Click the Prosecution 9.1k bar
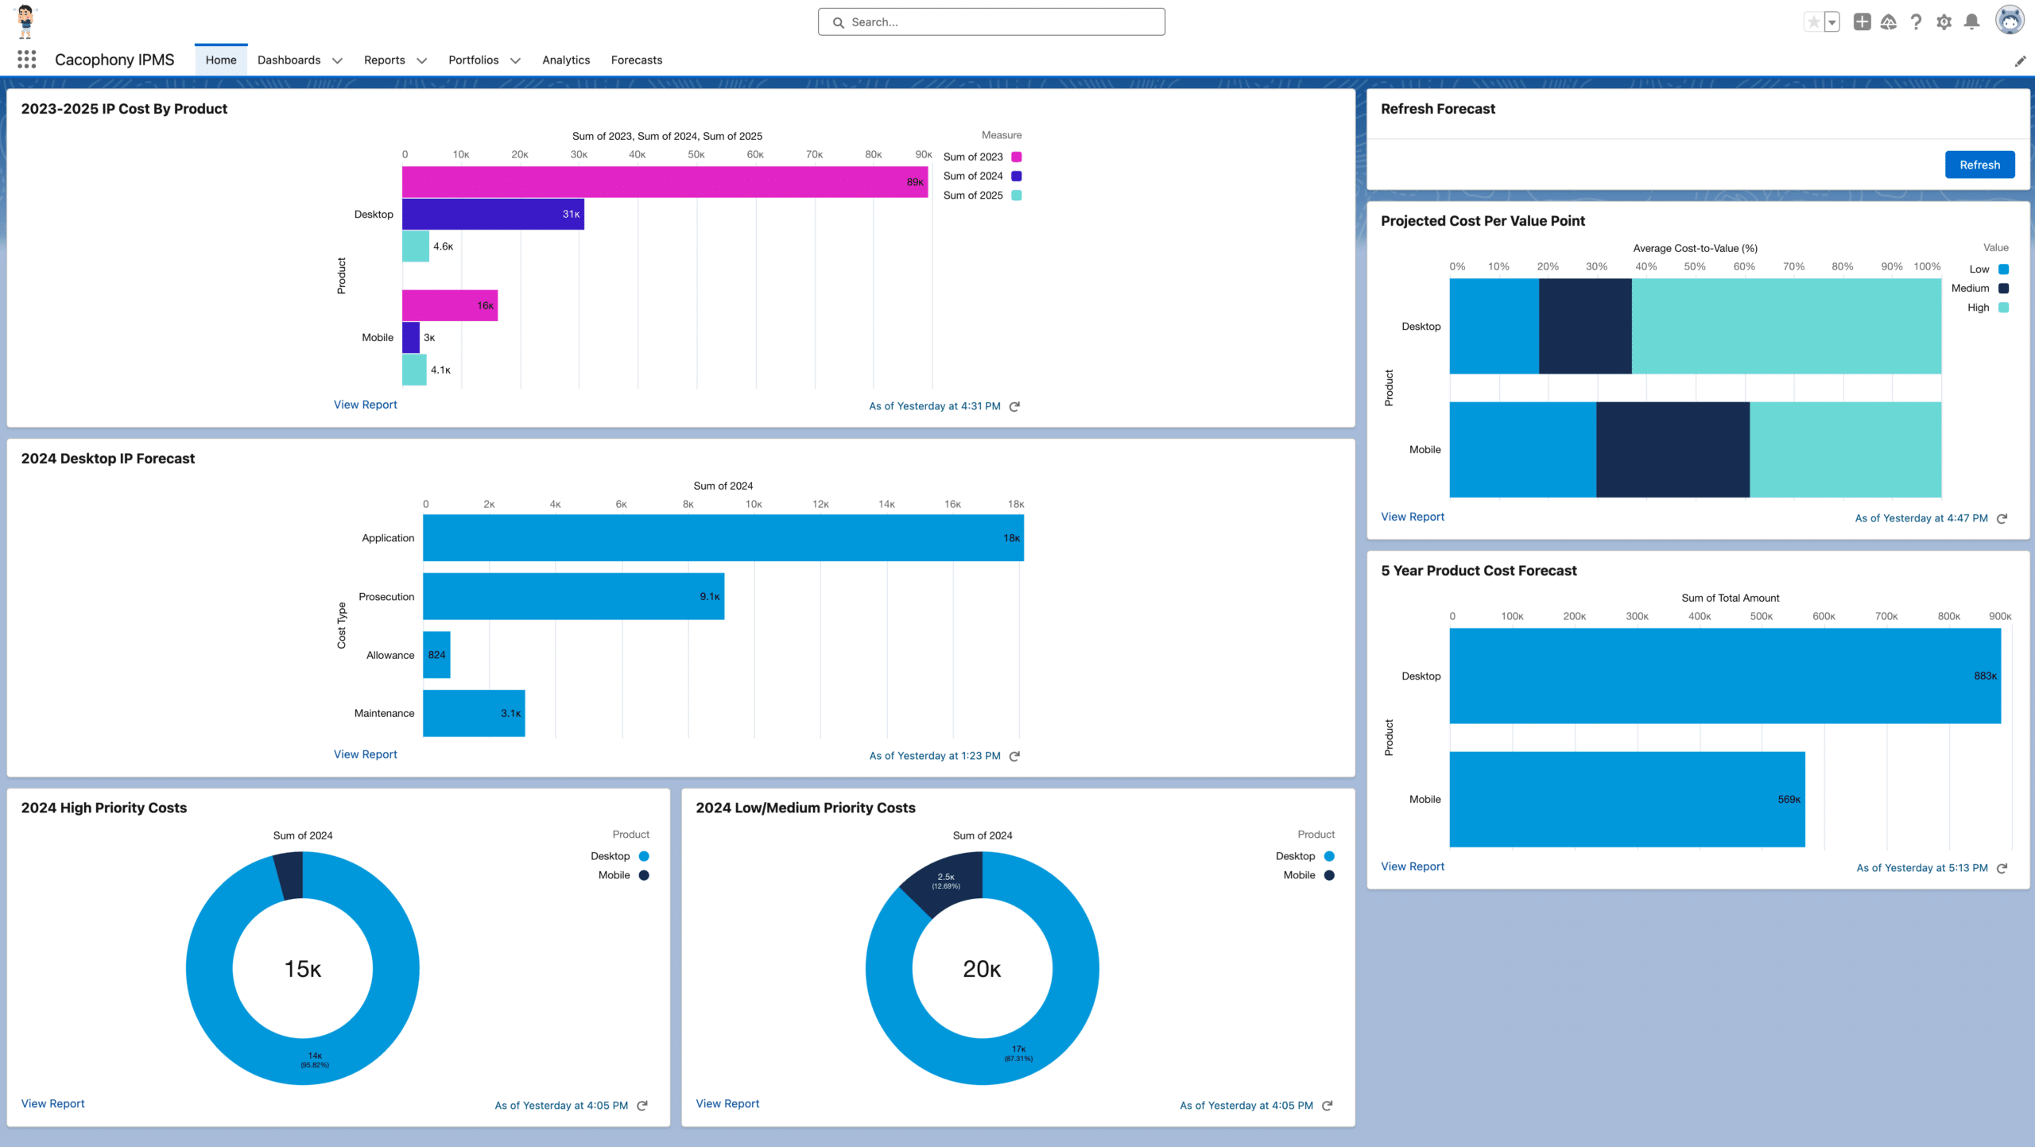2035x1147 pixels. (x=573, y=596)
